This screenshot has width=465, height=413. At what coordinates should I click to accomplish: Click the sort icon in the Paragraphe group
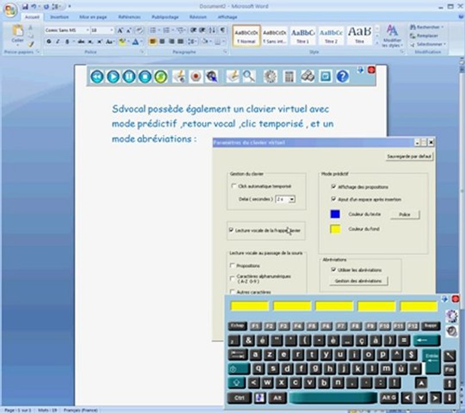(x=212, y=30)
